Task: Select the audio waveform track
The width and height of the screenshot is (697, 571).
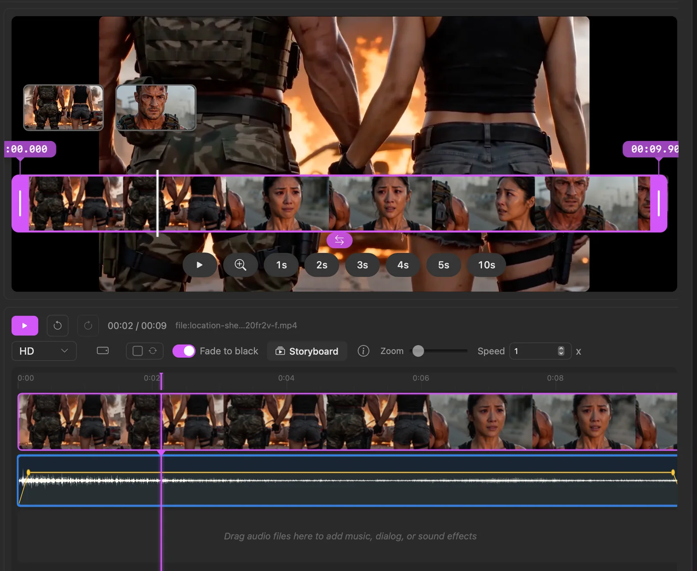Action: [347, 480]
